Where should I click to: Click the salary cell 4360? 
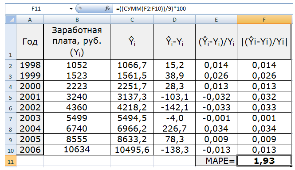(x=77, y=107)
